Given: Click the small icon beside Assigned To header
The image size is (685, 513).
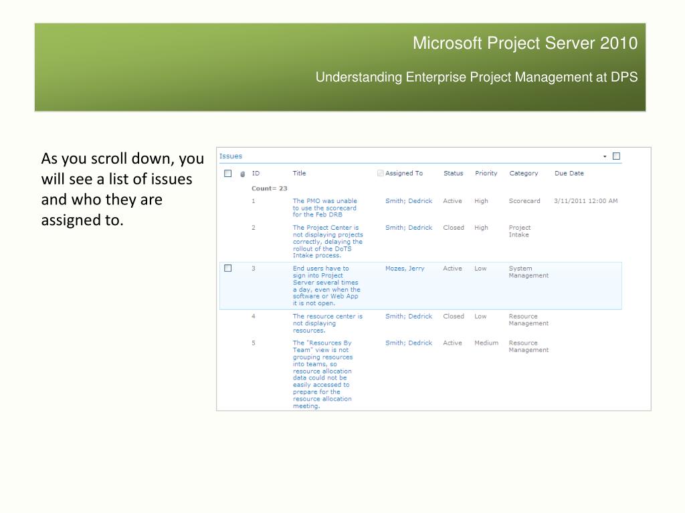Looking at the screenshot, I should click(381, 173).
